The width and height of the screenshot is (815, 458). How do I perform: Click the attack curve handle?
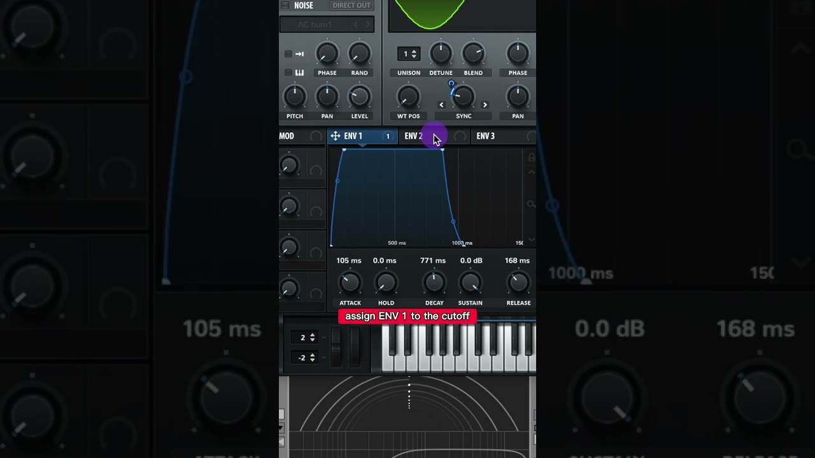[337, 181]
